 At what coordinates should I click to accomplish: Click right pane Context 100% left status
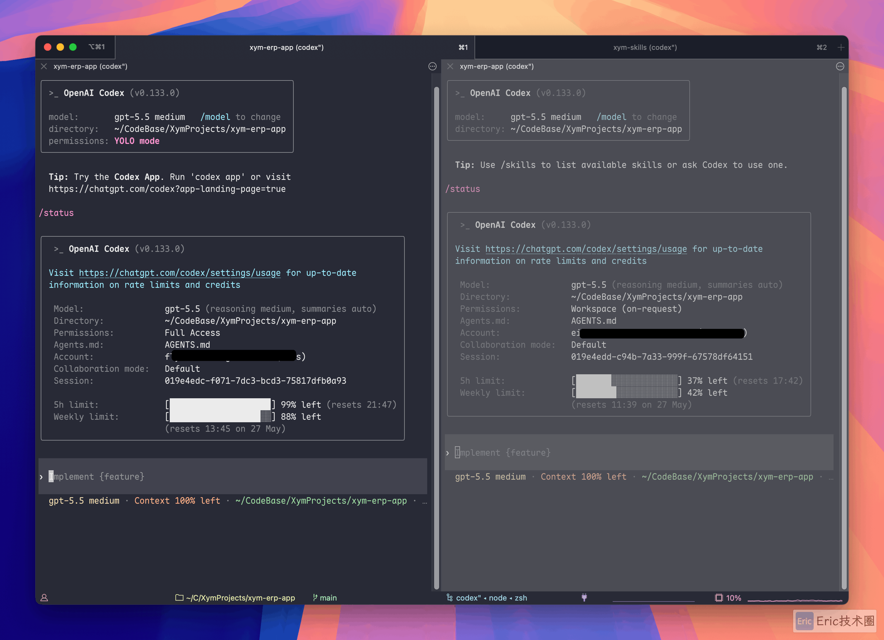583,477
